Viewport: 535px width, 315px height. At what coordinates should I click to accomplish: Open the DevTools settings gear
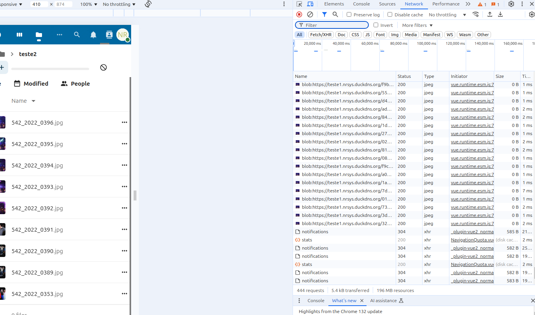tap(511, 4)
